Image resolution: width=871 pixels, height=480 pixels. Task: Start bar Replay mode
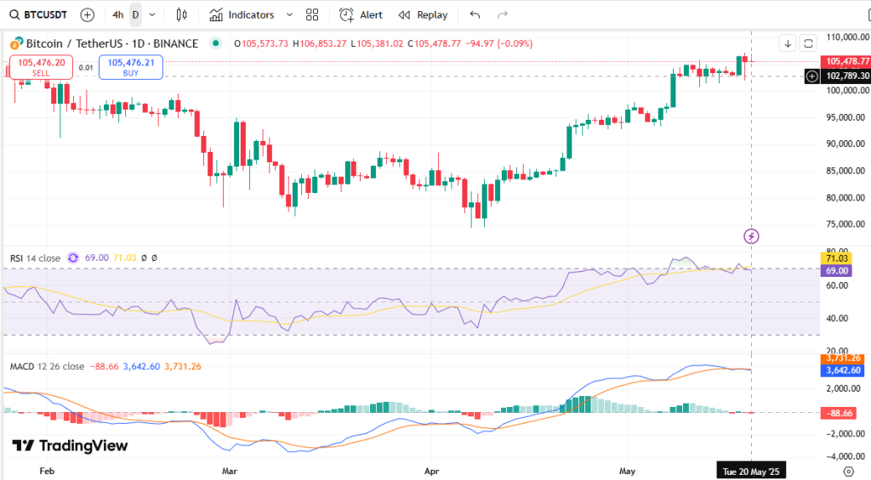(x=423, y=14)
